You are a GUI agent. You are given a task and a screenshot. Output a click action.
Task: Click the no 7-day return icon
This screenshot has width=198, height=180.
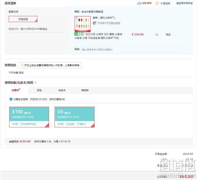(94, 23)
